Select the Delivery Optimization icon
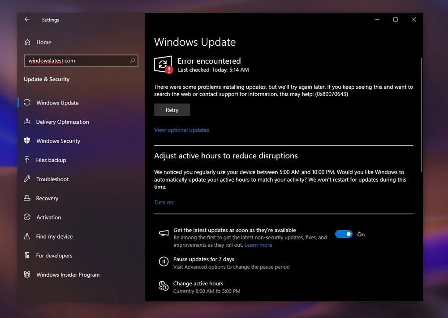The width and height of the screenshot is (448, 318). pyautogui.click(x=27, y=122)
